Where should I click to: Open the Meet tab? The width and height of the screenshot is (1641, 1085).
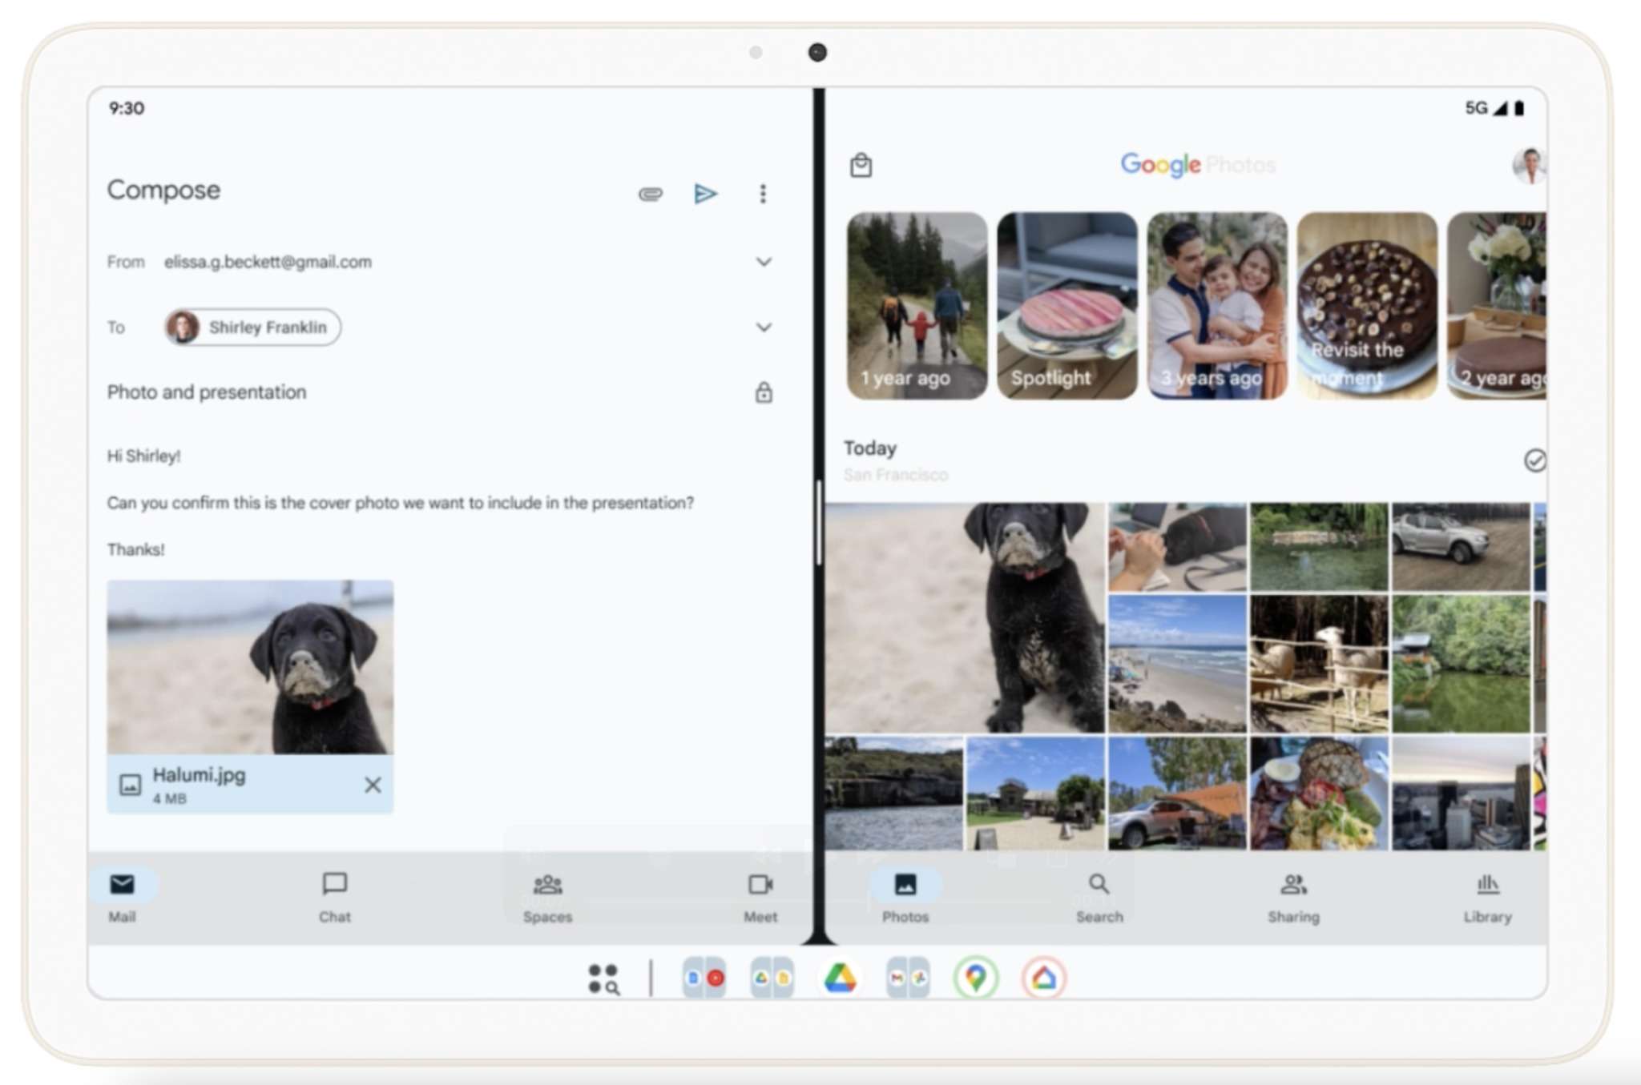760,897
